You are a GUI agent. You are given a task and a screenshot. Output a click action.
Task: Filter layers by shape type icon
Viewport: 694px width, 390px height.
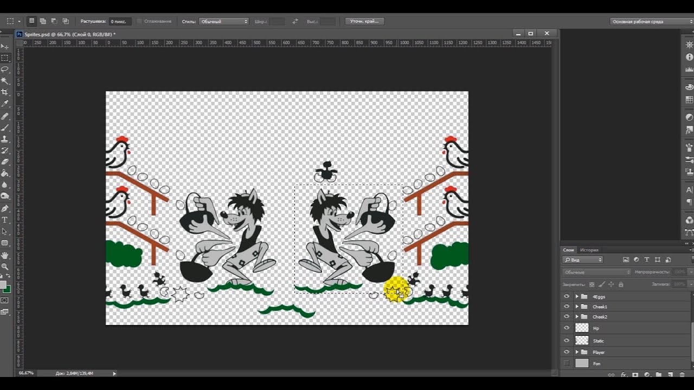[658, 260]
